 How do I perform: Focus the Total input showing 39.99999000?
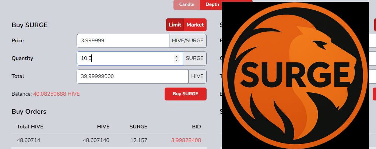click(132, 77)
